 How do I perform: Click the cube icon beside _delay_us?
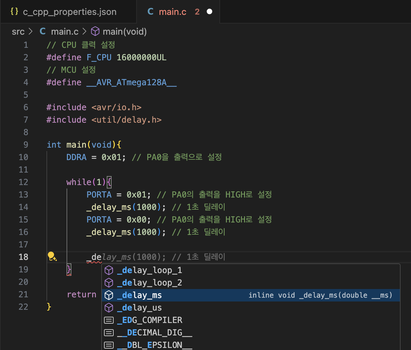point(109,307)
